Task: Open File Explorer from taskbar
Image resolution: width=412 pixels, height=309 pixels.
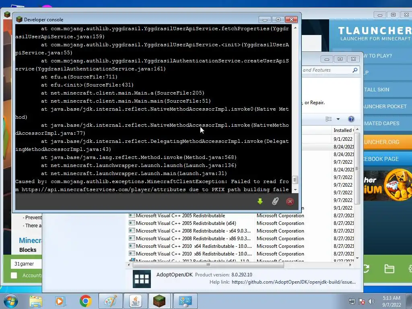Action: [36, 301]
